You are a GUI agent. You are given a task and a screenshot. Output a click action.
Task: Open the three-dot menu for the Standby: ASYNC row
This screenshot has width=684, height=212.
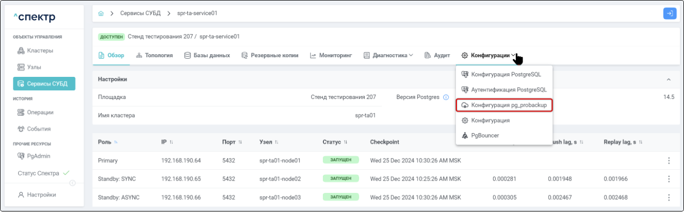point(668,198)
